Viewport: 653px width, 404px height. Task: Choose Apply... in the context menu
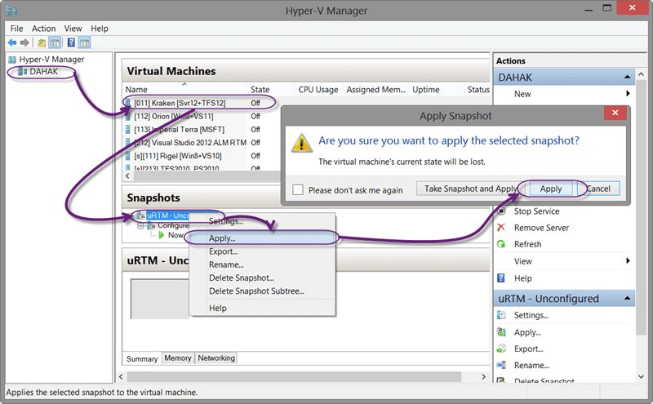click(262, 238)
